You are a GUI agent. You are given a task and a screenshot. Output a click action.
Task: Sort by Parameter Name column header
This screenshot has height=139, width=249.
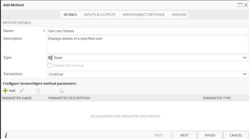pyautogui.click(x=17, y=98)
